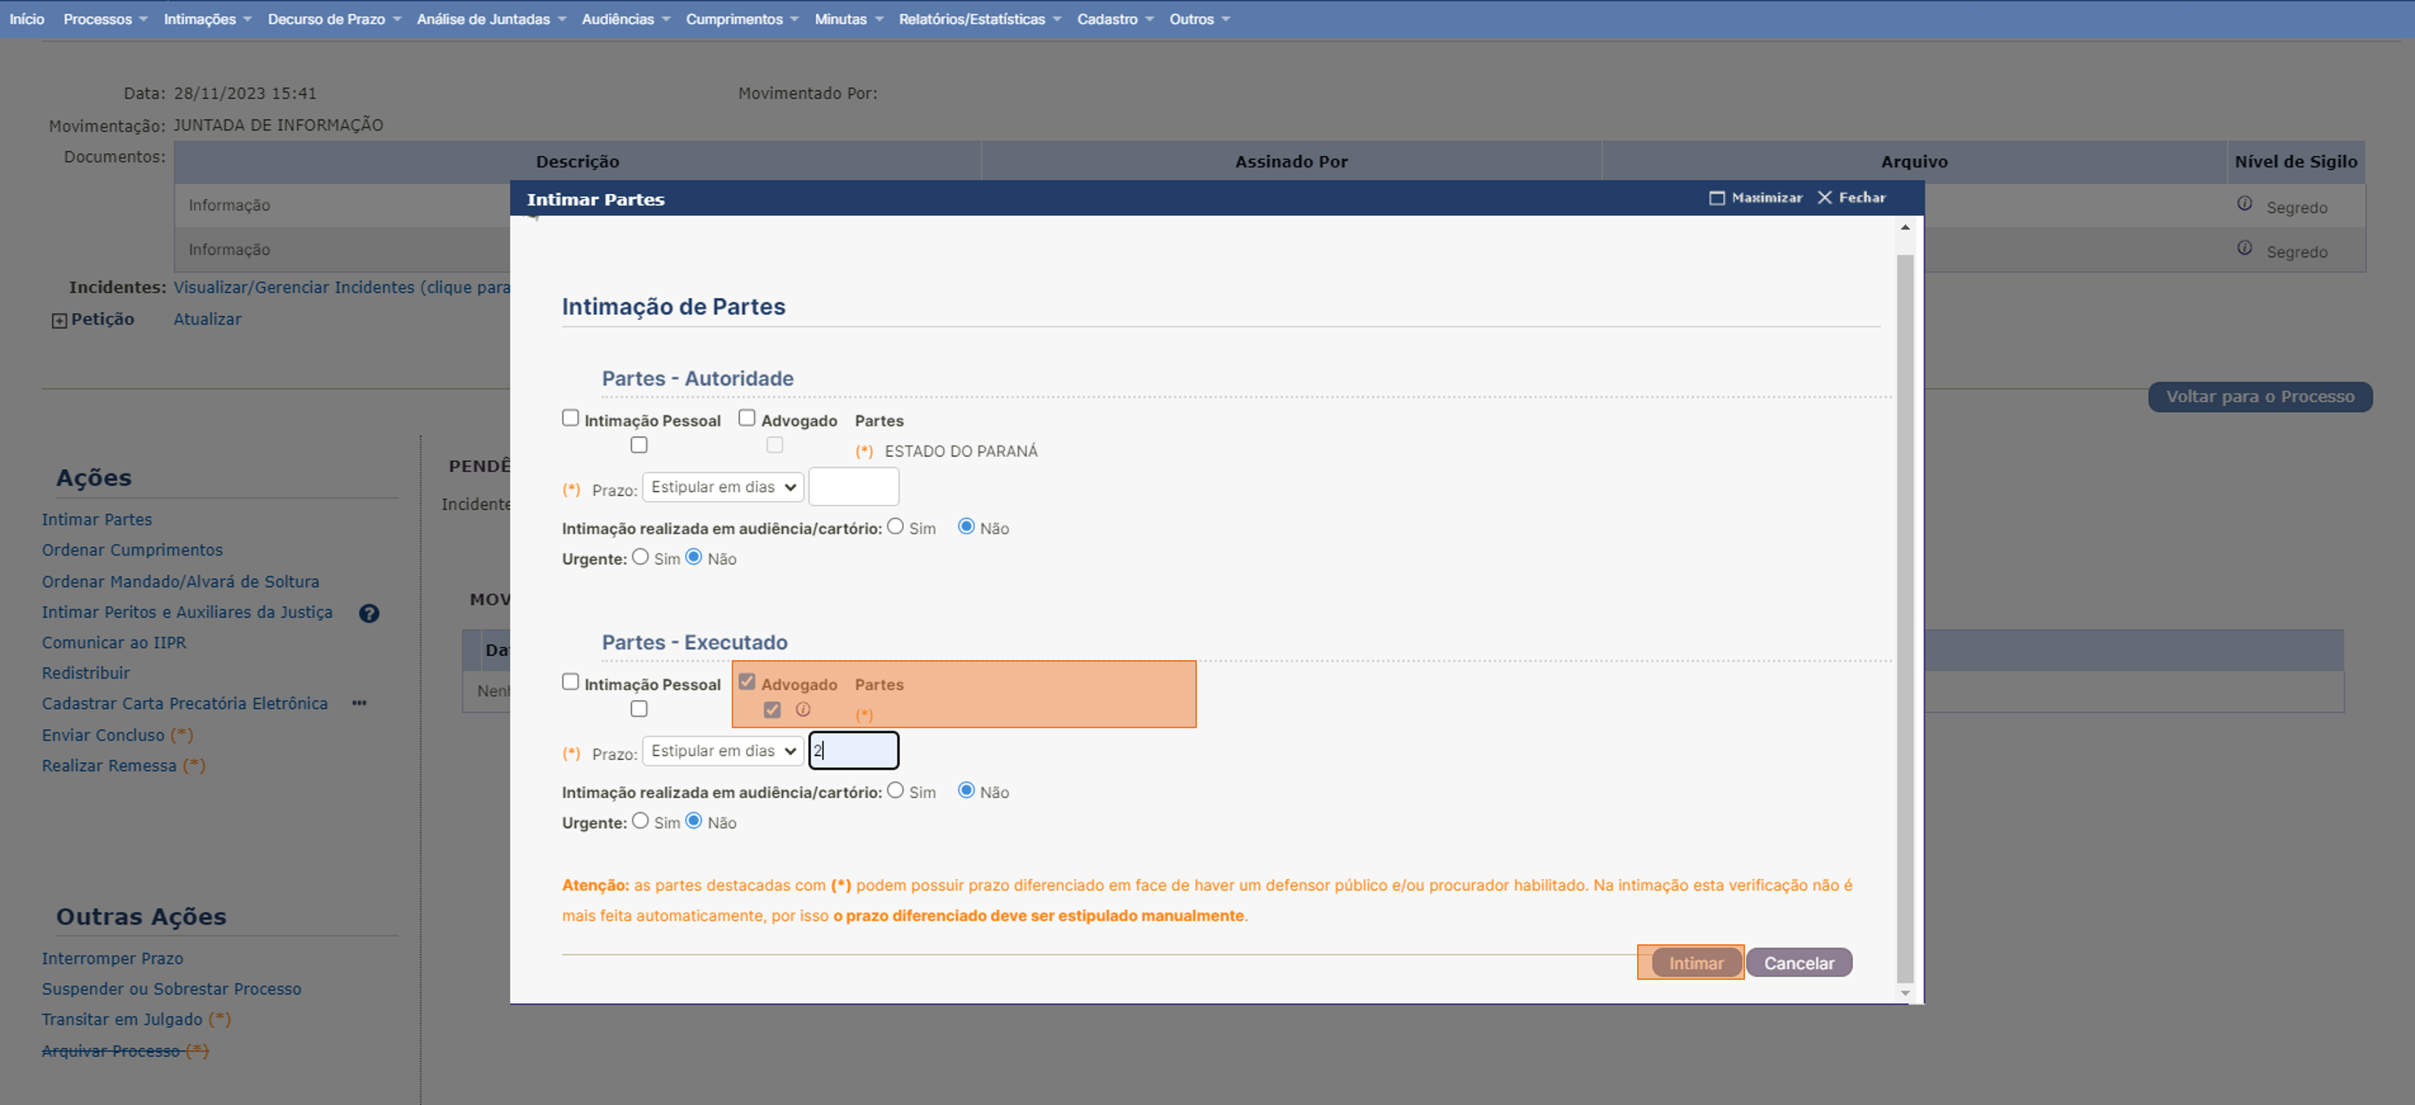Click Intimar Peritos e Auxiliares da Justiça
The width and height of the screenshot is (2415, 1105).
[187, 612]
